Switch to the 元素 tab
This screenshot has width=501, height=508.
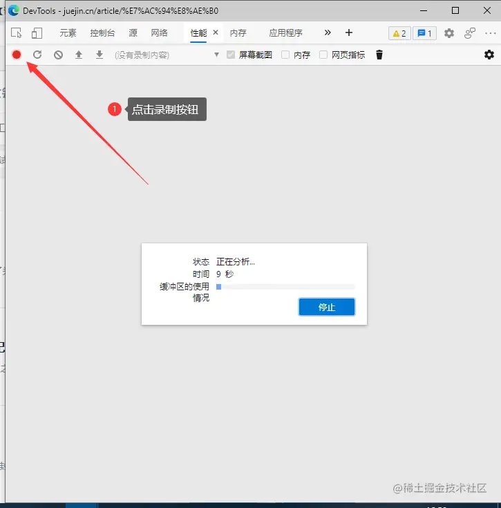pyautogui.click(x=68, y=32)
